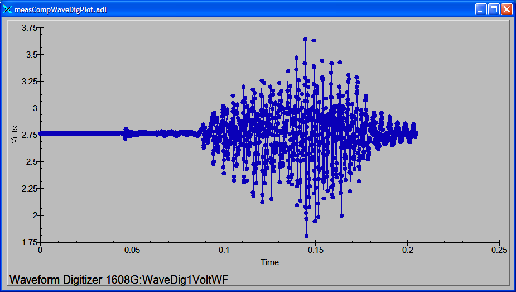Click the window title measCompWaveDigPlot.adl
Screen dimensions: 516x292
[x=61, y=10]
